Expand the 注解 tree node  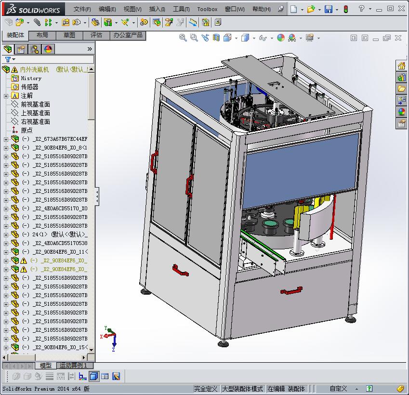tap(6, 96)
